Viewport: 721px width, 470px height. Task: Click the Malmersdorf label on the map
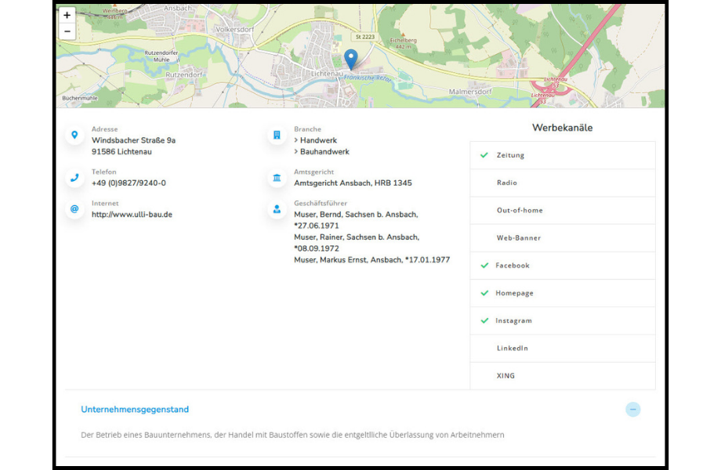point(470,92)
